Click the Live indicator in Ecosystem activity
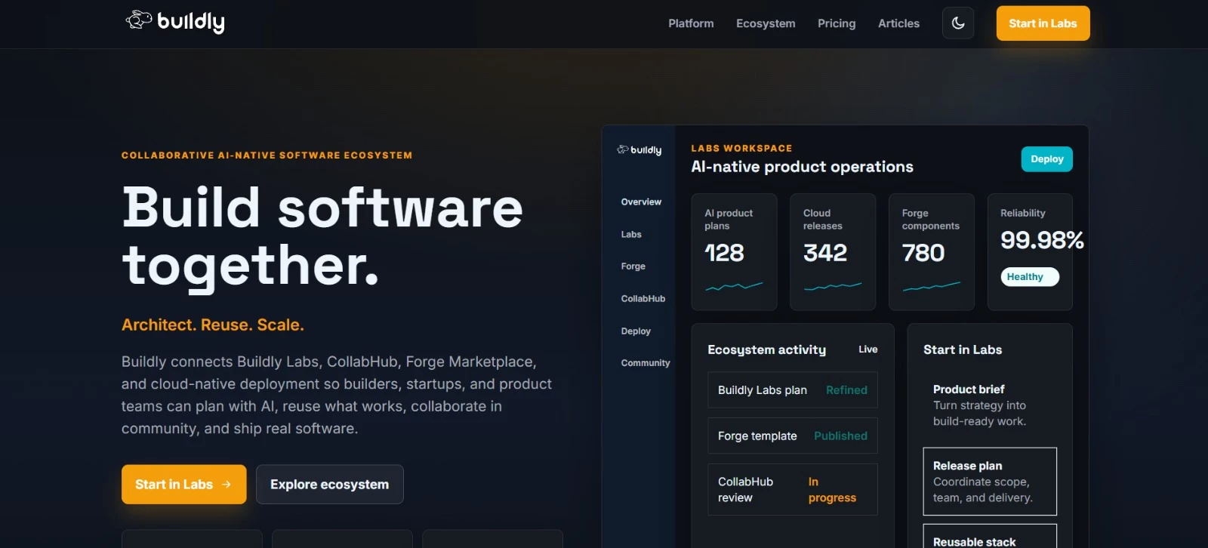 tap(868, 349)
